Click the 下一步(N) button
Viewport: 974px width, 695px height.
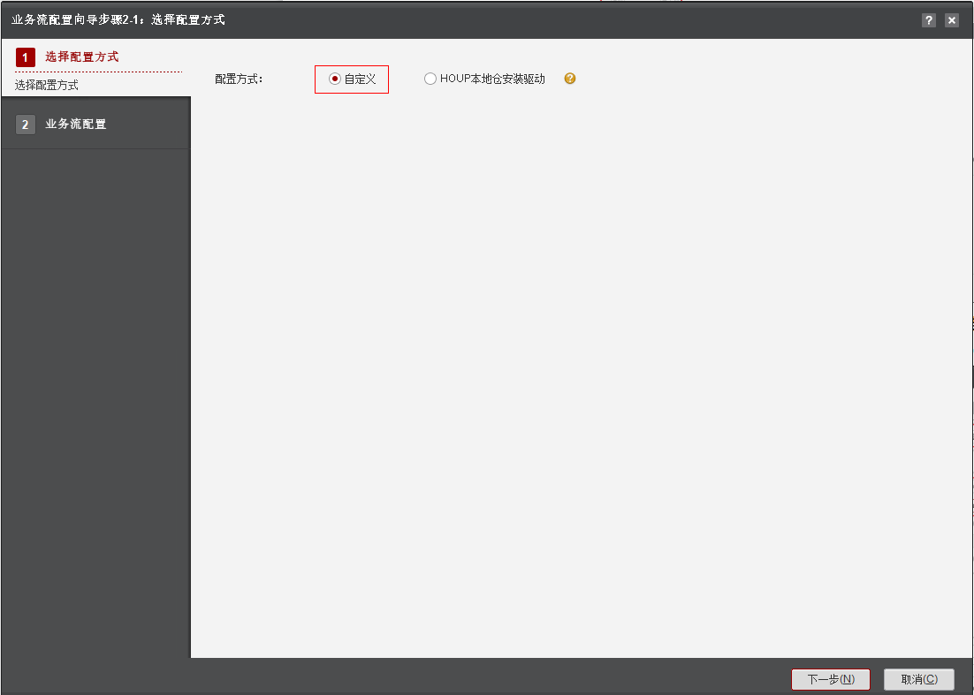coord(831,679)
